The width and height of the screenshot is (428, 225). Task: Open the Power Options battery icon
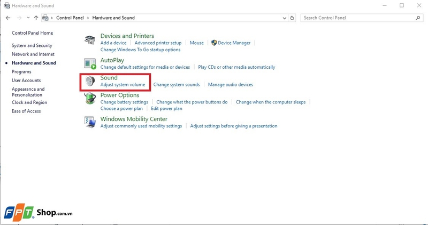point(90,99)
